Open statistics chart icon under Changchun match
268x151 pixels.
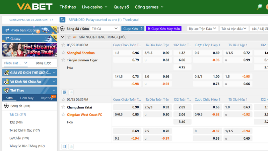click(x=71, y=147)
